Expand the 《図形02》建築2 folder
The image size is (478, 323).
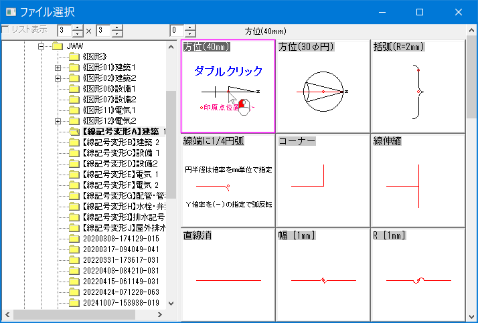click(58, 78)
